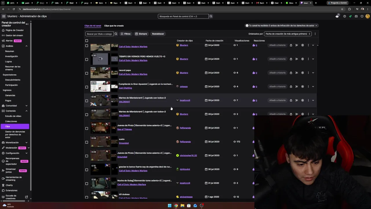The width and height of the screenshot is (371, 209).
Task: Open the Filtros filter button
Action: [126, 34]
